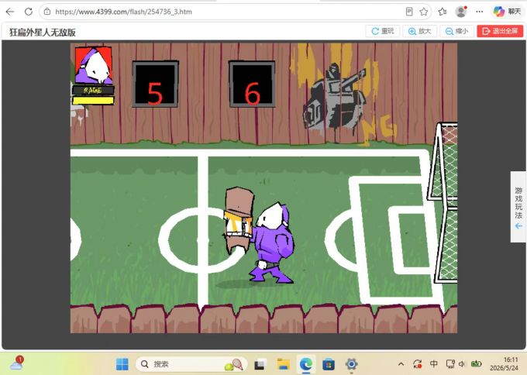Viewport: 527px width, 375px height.
Task: Open File Explorer from taskbar
Action: point(283,364)
